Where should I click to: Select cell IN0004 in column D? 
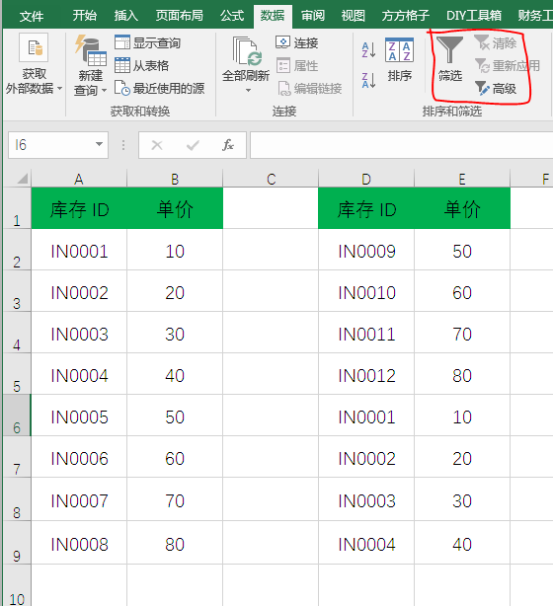click(x=366, y=542)
